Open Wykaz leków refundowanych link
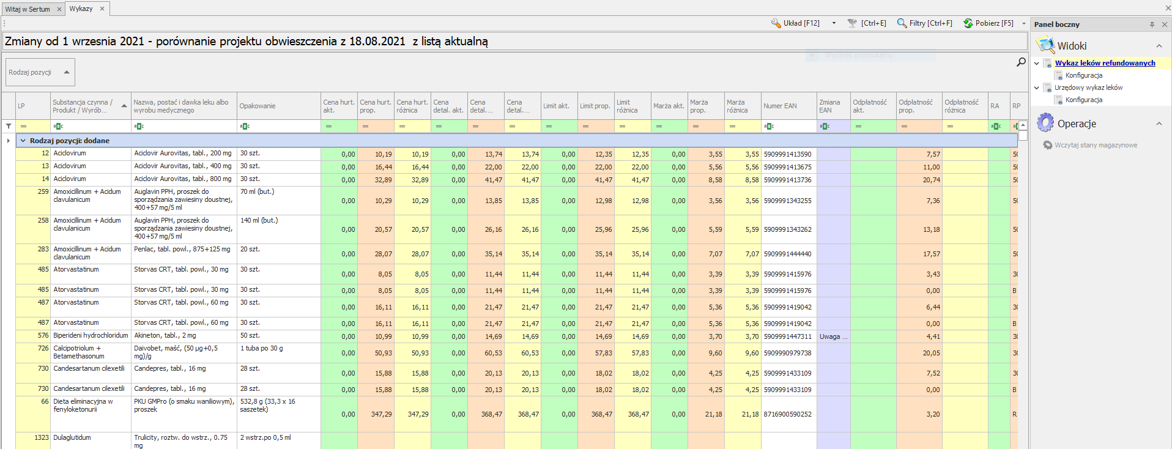Viewport: 1172px width, 449px height. [1105, 63]
